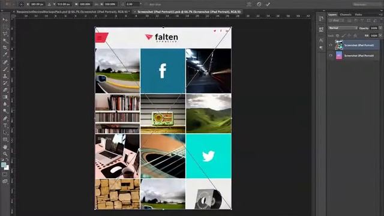Commit the transform with the checkmark
Image resolution: width=384 pixels, height=216 pixels.
(268, 4)
